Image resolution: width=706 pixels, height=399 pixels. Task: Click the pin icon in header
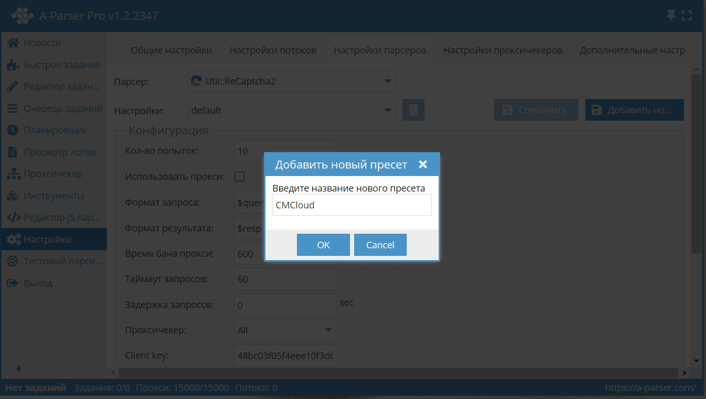(671, 15)
